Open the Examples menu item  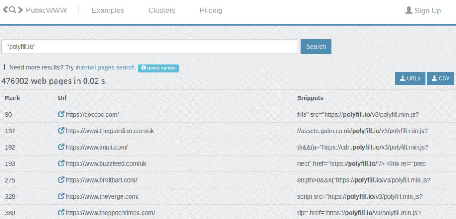[x=108, y=10]
